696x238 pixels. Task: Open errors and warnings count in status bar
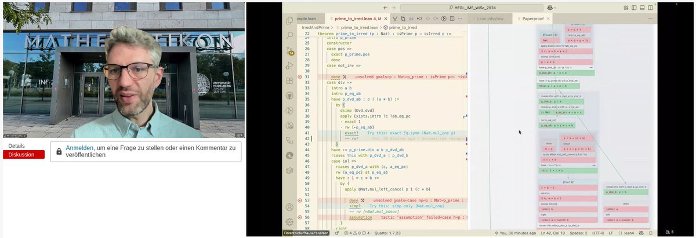(356, 233)
